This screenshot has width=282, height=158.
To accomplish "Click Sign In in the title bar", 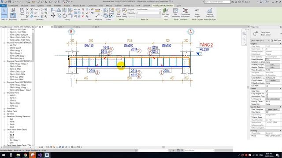I will [246, 2].
